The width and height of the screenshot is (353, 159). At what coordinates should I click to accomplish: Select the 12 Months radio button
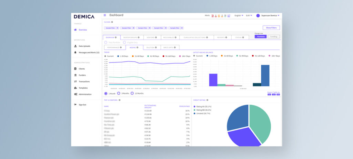tap(132, 93)
